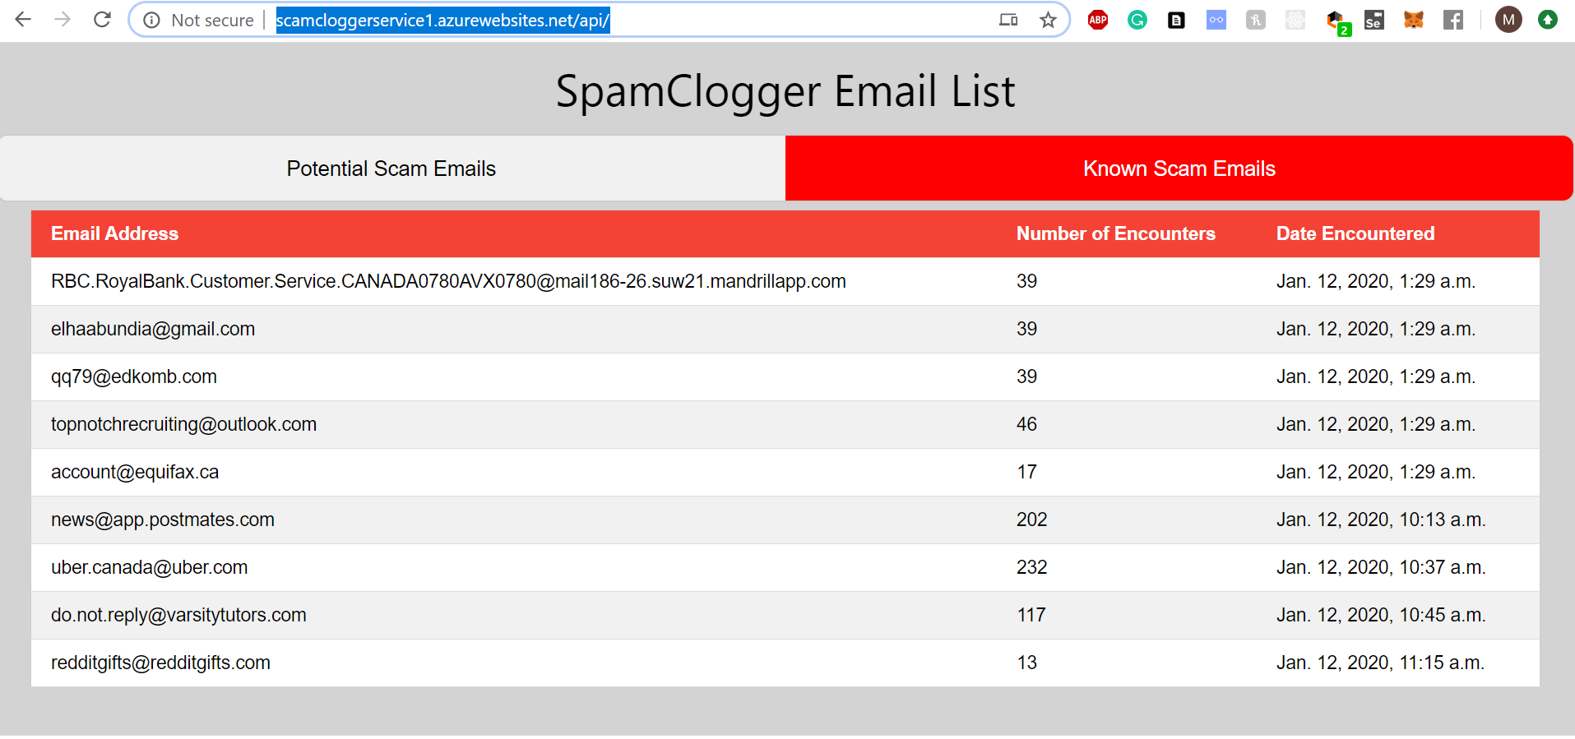Click the Date Encountered column header
Screen dimensions: 1575x739
[x=1355, y=233]
